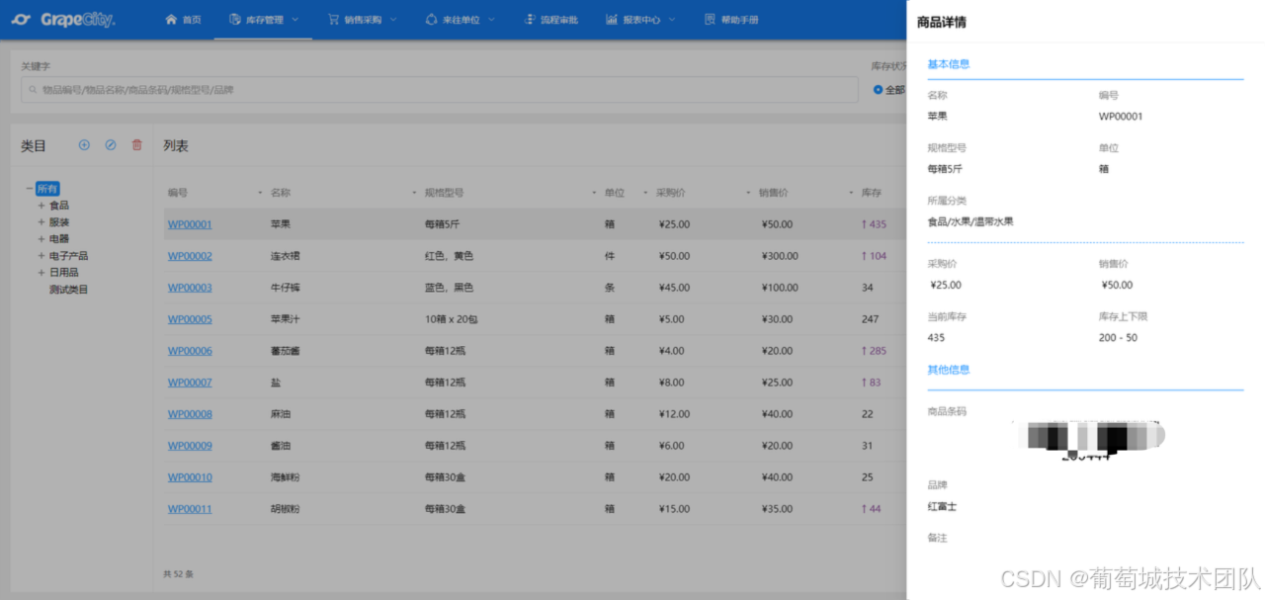Click the 蕃茄酱 name cell
1265x600 pixels.
(x=285, y=351)
